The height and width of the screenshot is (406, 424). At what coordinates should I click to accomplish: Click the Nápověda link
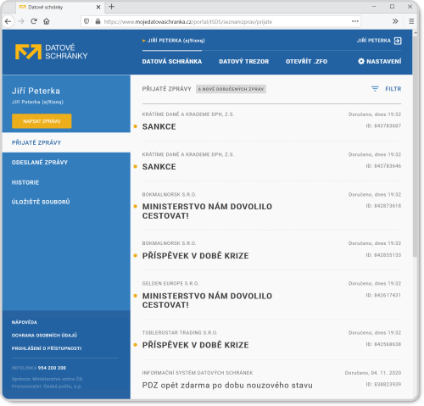click(25, 322)
